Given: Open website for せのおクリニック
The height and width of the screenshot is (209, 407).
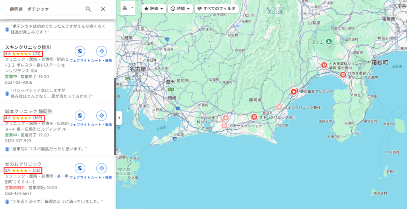Looking at the screenshot, I should [x=80, y=168].
